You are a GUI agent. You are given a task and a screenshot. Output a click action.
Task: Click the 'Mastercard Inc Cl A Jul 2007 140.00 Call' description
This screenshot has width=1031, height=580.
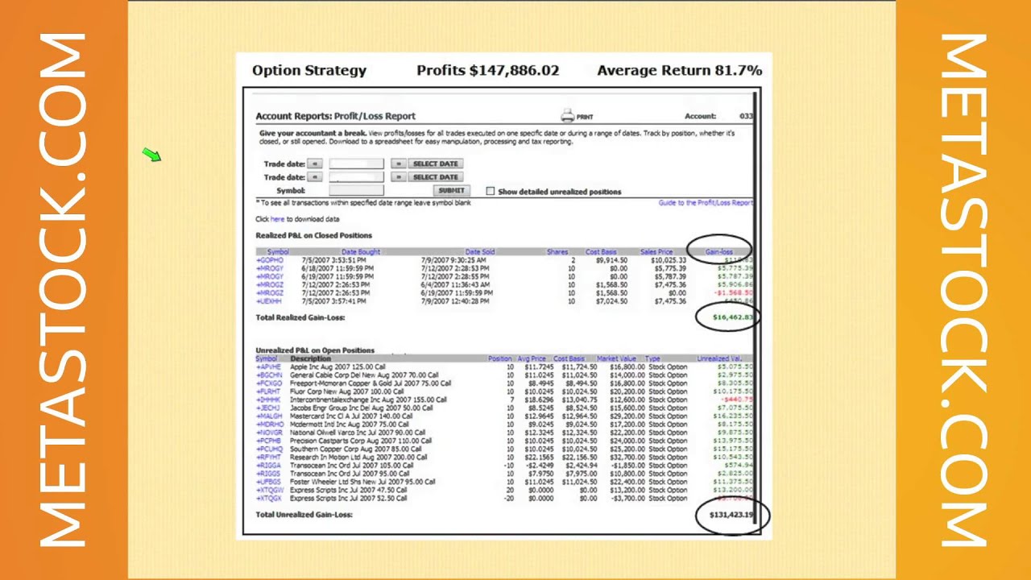point(351,416)
